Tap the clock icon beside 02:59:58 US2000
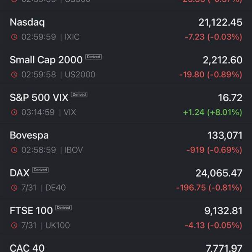 (x=14, y=75)
